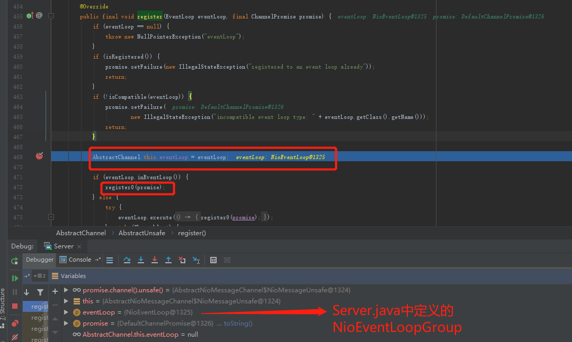Remove the selected watch

[x=55, y=305]
